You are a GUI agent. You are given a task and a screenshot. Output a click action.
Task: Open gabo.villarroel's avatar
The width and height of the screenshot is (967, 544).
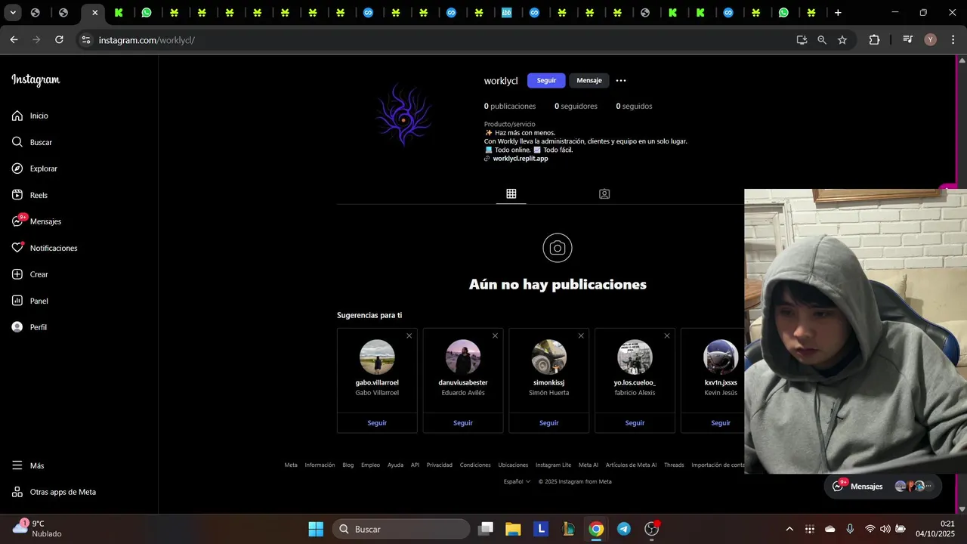pyautogui.click(x=377, y=357)
